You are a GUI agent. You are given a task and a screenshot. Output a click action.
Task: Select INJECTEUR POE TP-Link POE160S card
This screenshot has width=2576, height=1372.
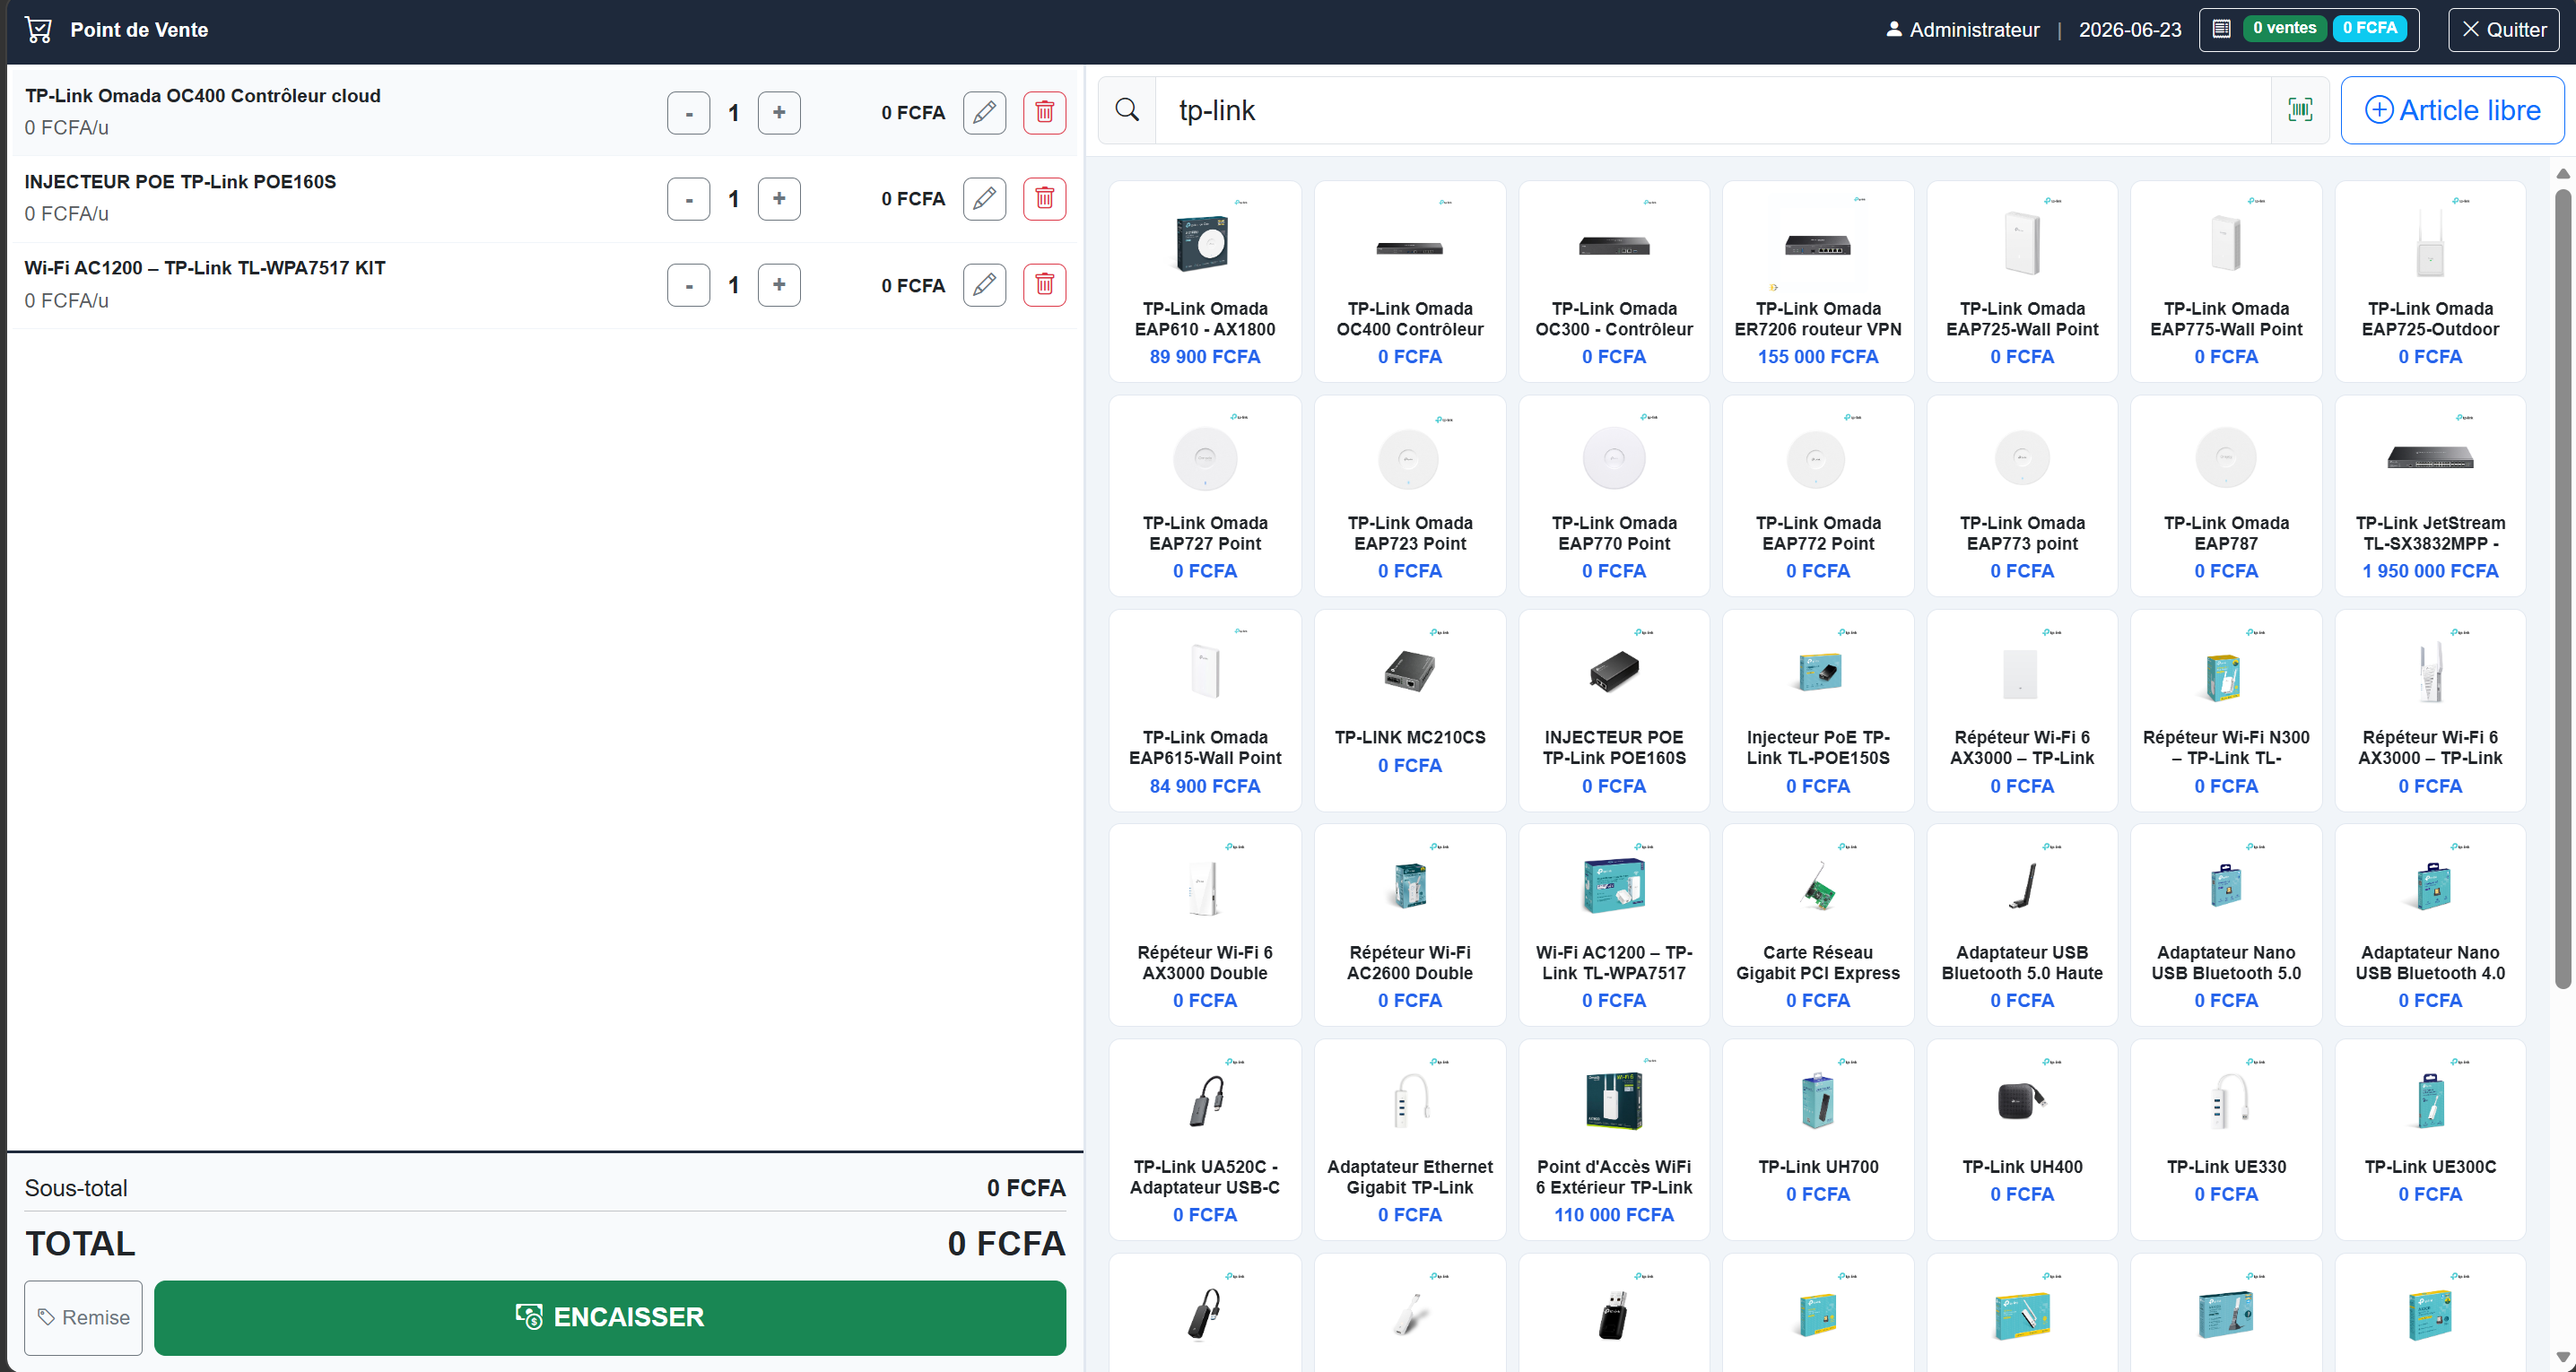1613,710
